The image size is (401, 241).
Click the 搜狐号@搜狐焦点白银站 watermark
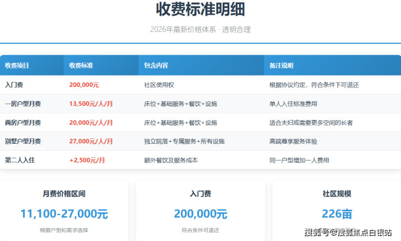[x=348, y=232]
